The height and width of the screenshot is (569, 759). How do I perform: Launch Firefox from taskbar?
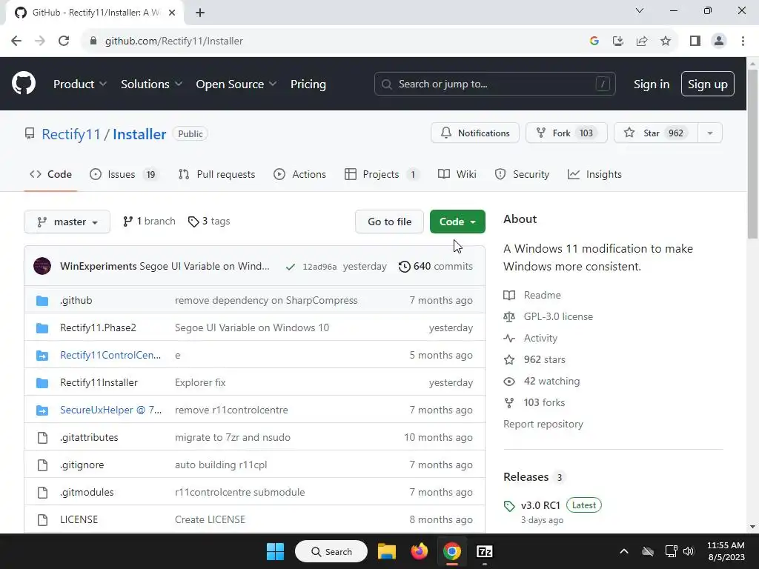point(420,551)
